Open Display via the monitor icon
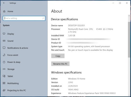Image resolution: width=131 pixels, height=97 pixels. coord(4,34)
